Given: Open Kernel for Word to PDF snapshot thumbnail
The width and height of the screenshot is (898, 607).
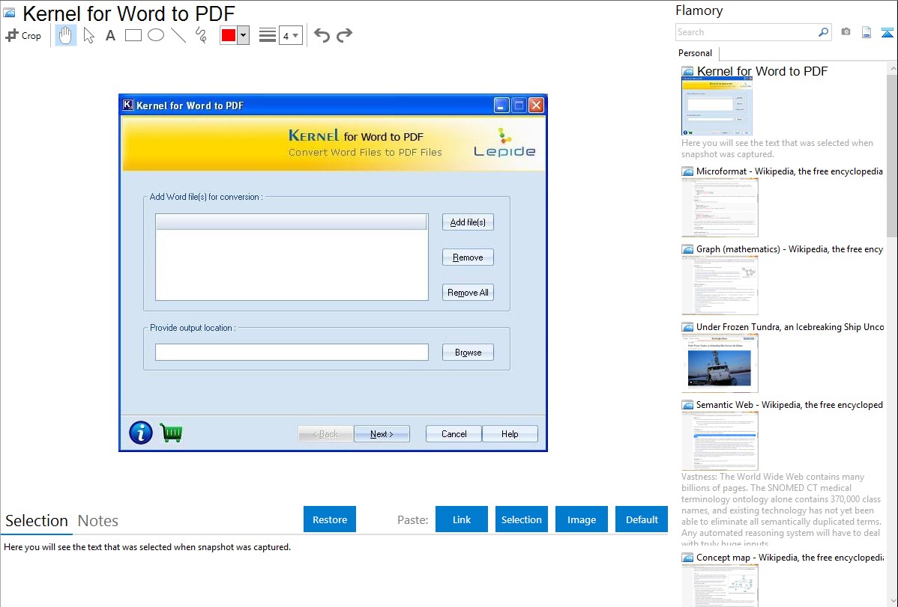Looking at the screenshot, I should tap(717, 107).
